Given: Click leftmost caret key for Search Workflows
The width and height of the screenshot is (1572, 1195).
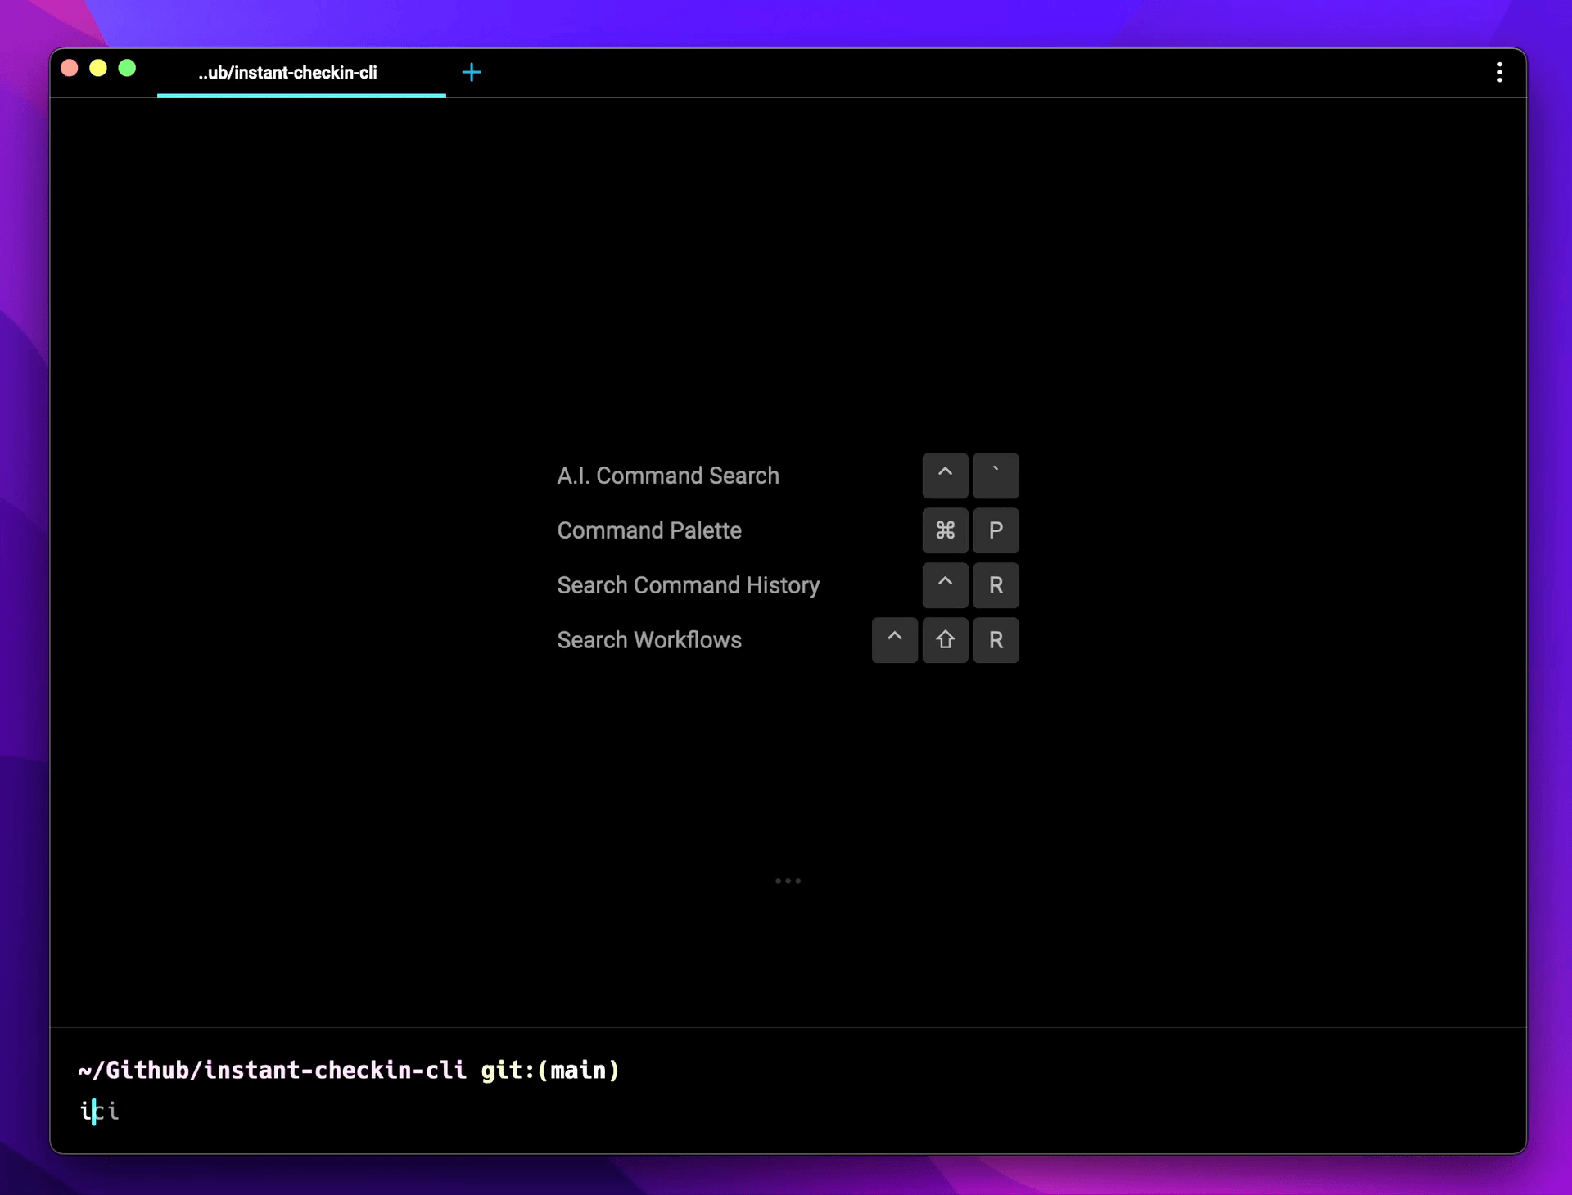Looking at the screenshot, I should pos(894,640).
